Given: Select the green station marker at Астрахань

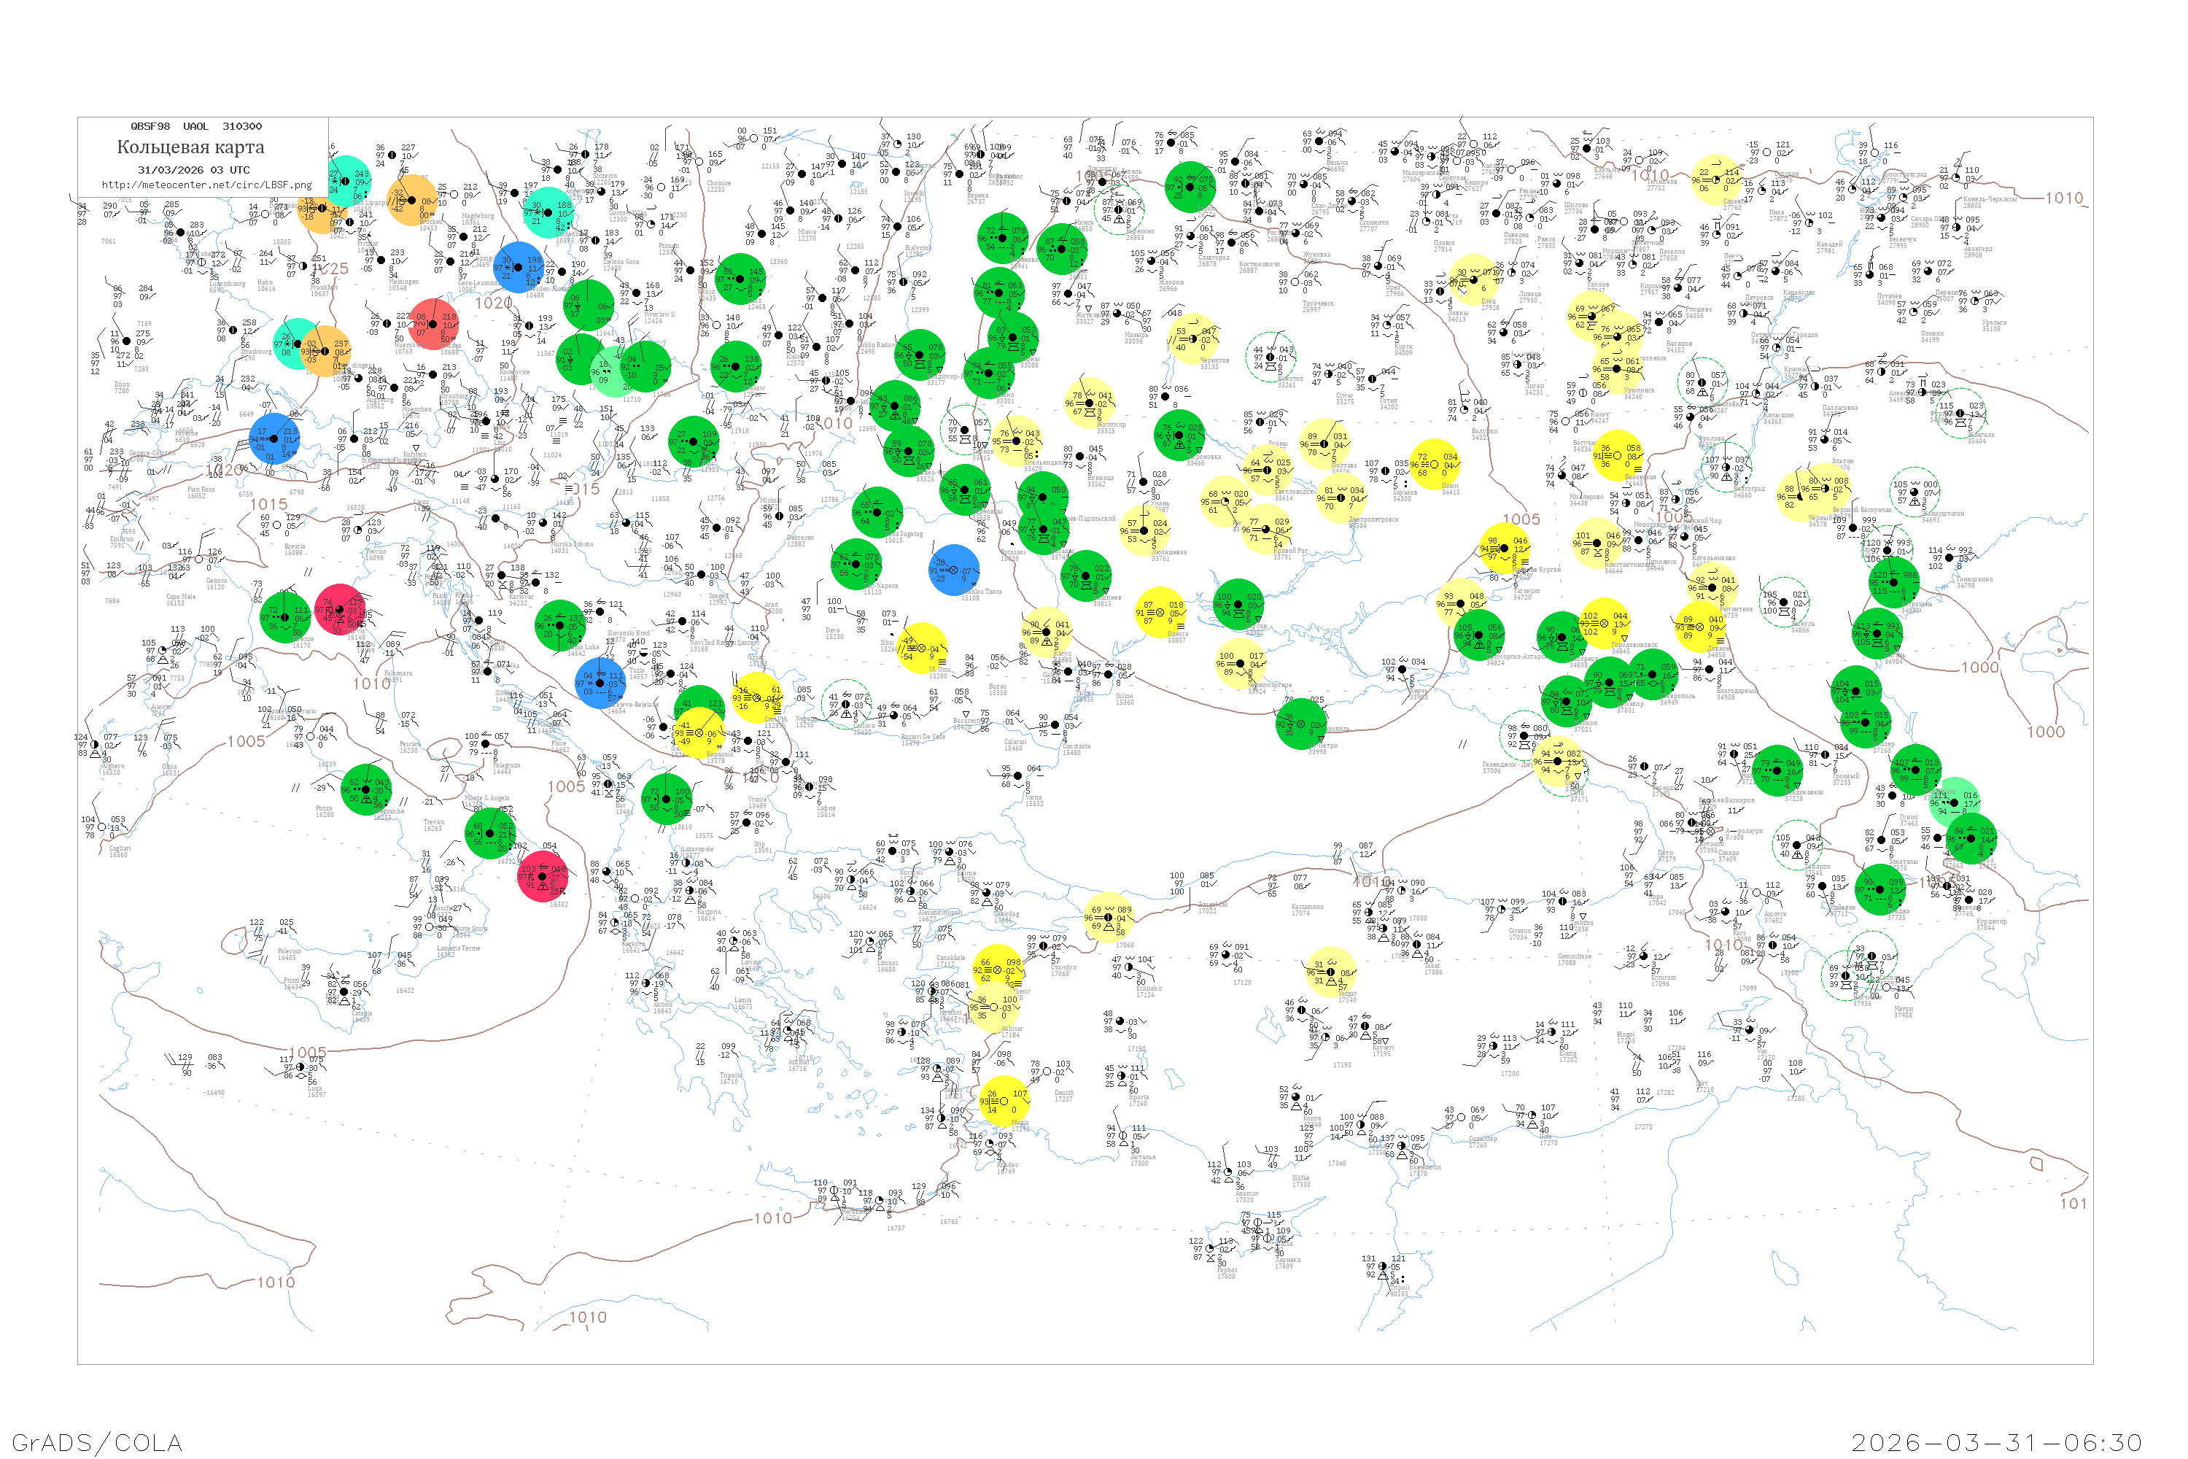Looking at the screenshot, I should [1895, 581].
